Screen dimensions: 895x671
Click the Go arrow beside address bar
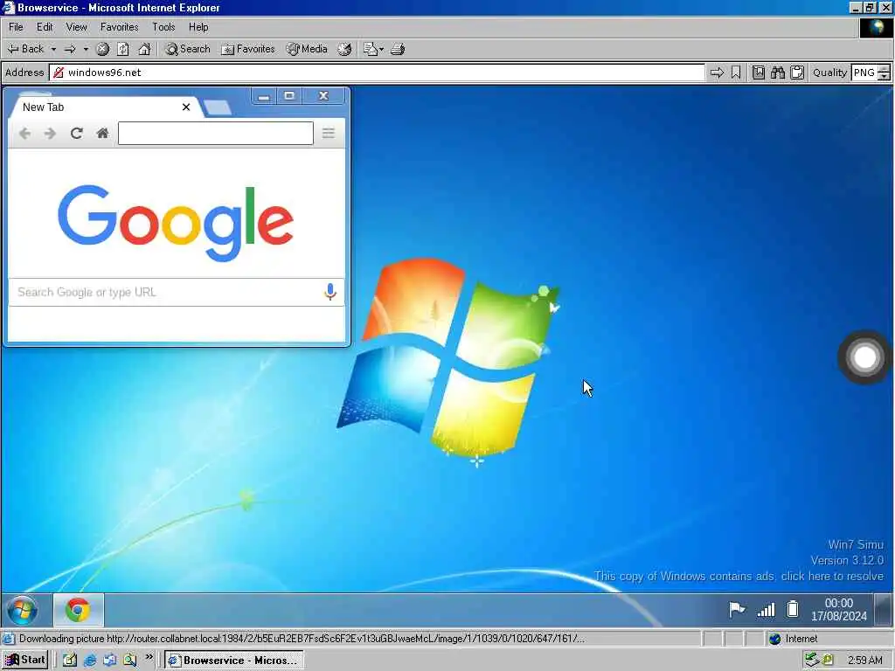point(717,73)
